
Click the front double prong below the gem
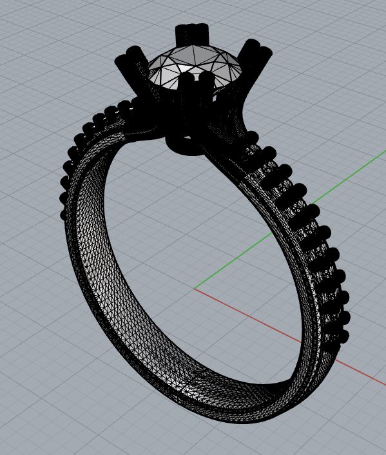pyautogui.click(x=196, y=87)
